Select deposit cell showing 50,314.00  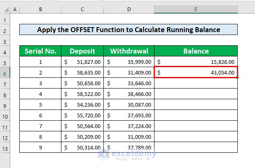click(82, 148)
